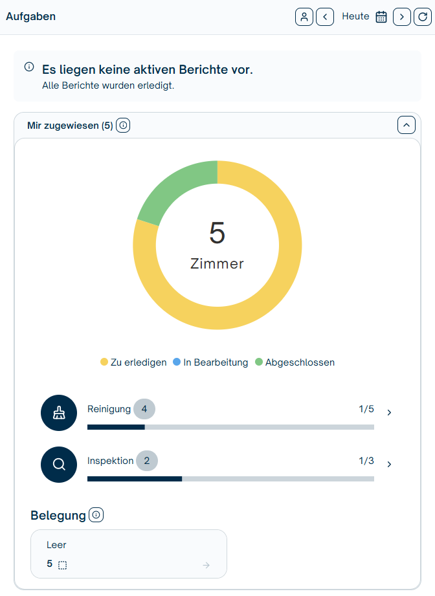Click info icon in reports banner
This screenshot has width=435, height=596.
click(x=29, y=67)
